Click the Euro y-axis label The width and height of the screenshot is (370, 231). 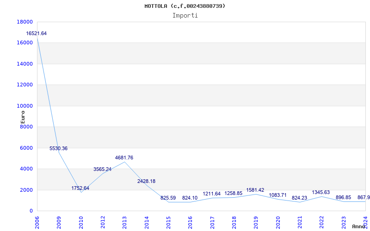coord(23,117)
